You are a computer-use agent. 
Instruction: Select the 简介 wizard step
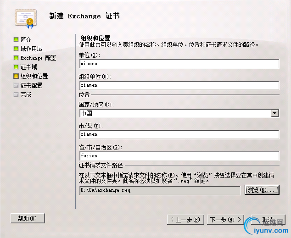click(x=26, y=39)
